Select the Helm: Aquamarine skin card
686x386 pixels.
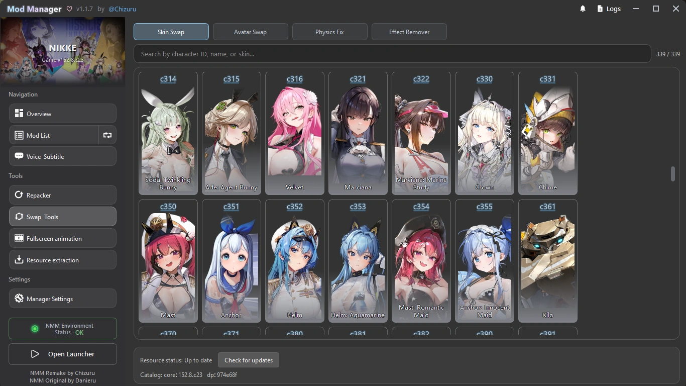pos(358,261)
